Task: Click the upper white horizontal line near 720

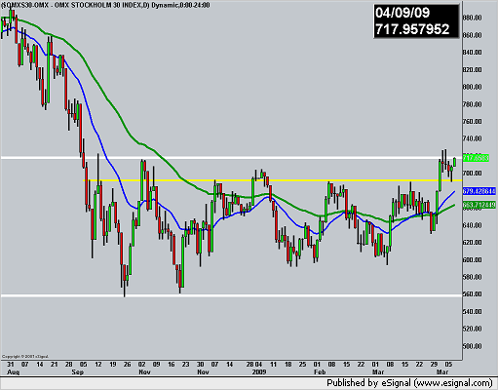Action: (x=231, y=158)
